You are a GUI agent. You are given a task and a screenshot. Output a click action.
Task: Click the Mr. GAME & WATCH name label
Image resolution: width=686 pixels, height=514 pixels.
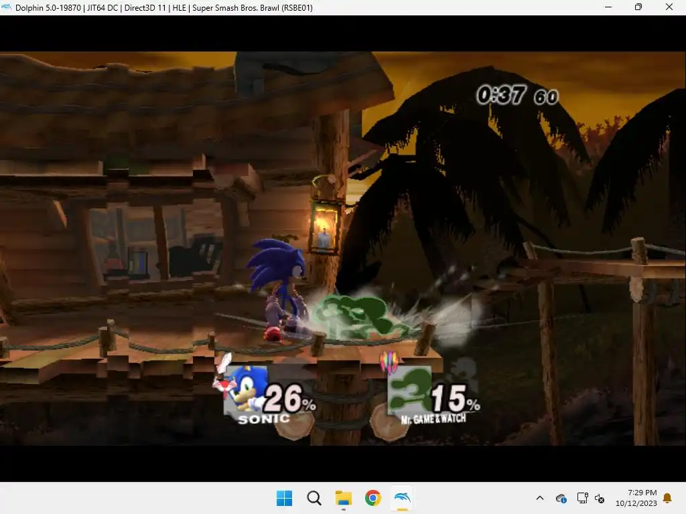[x=433, y=419]
